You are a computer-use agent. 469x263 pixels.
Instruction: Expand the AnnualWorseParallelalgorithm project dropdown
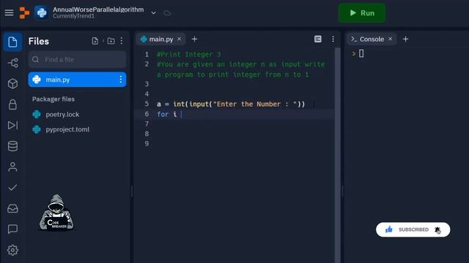point(153,13)
